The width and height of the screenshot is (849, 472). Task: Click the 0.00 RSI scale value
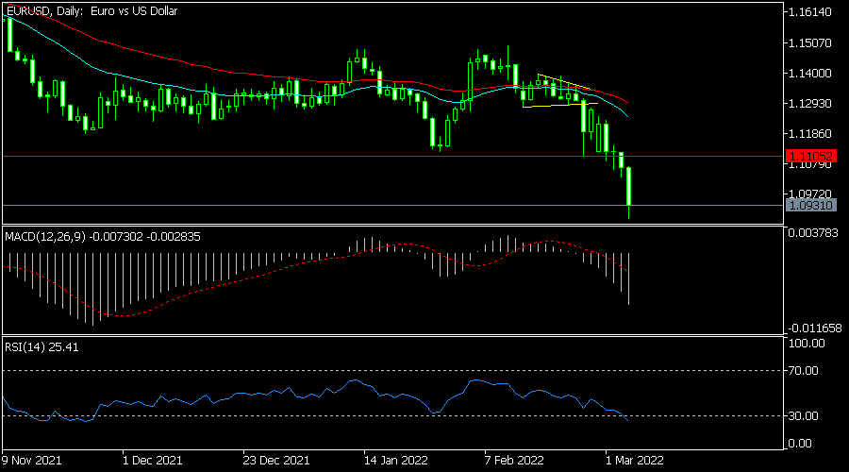(x=800, y=444)
